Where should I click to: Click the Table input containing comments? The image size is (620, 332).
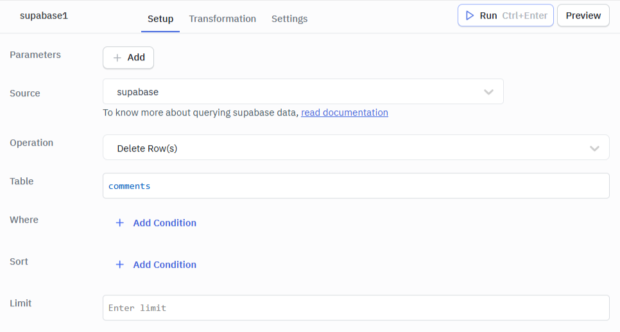pos(356,186)
